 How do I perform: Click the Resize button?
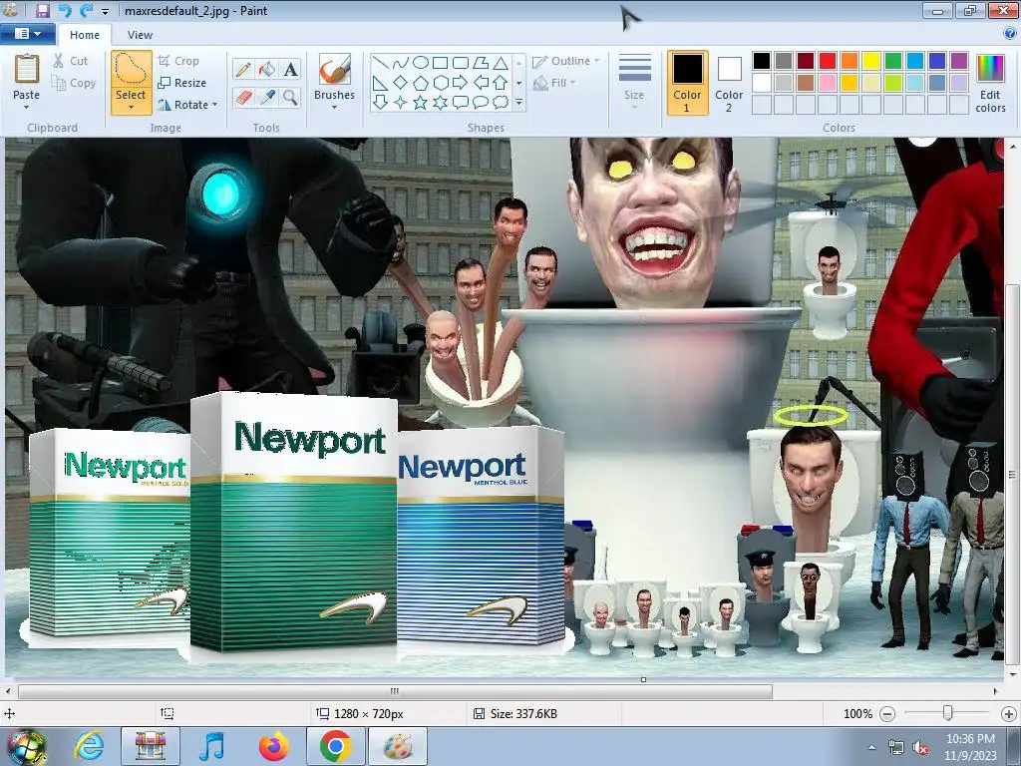point(181,83)
